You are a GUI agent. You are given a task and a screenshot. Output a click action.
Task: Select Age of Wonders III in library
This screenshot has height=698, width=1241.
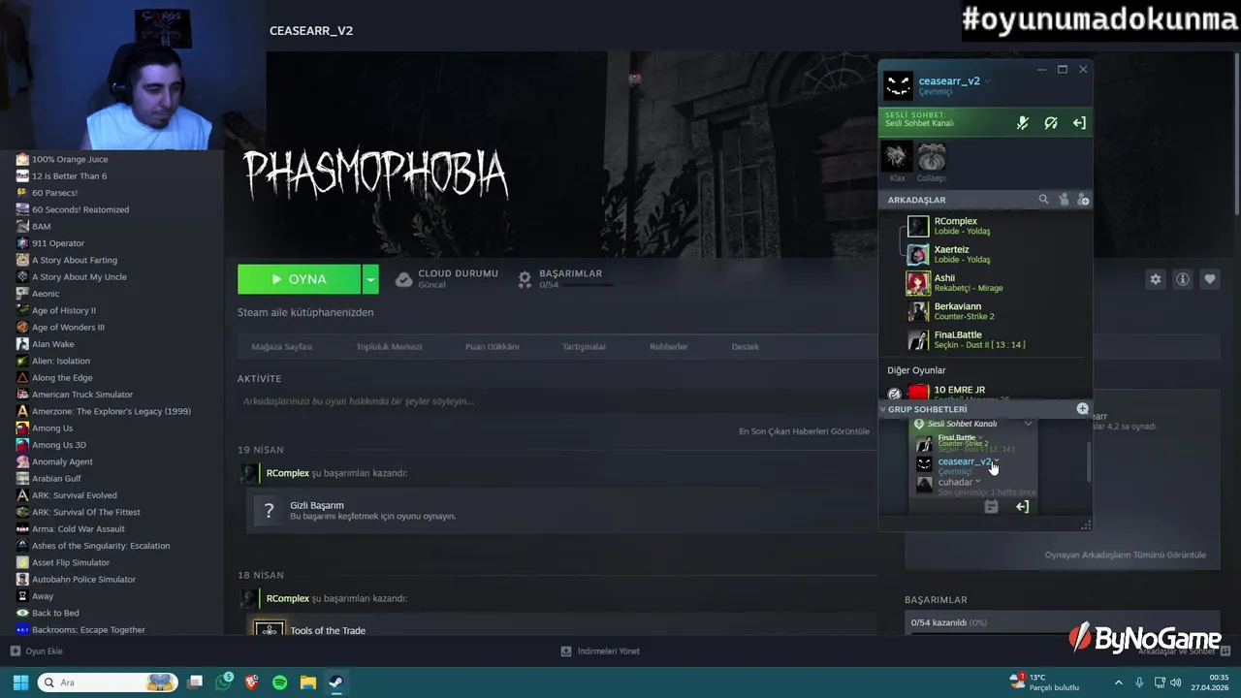[x=68, y=328]
